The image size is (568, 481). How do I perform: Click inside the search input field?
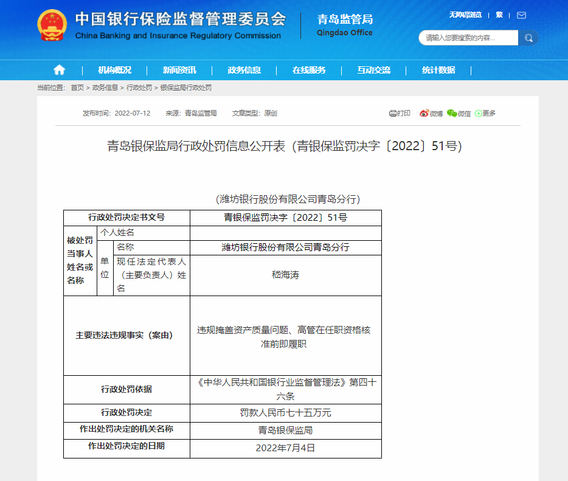[x=468, y=37]
